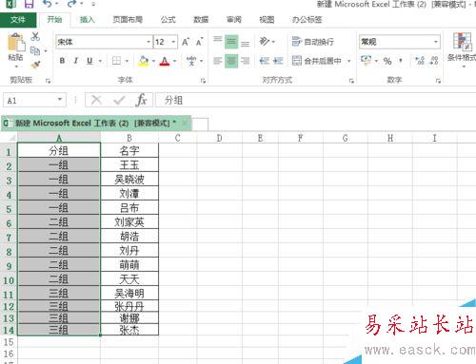The image size is (476, 364).
Task: Select all cells corner button
Action: pyautogui.click(x=9, y=138)
